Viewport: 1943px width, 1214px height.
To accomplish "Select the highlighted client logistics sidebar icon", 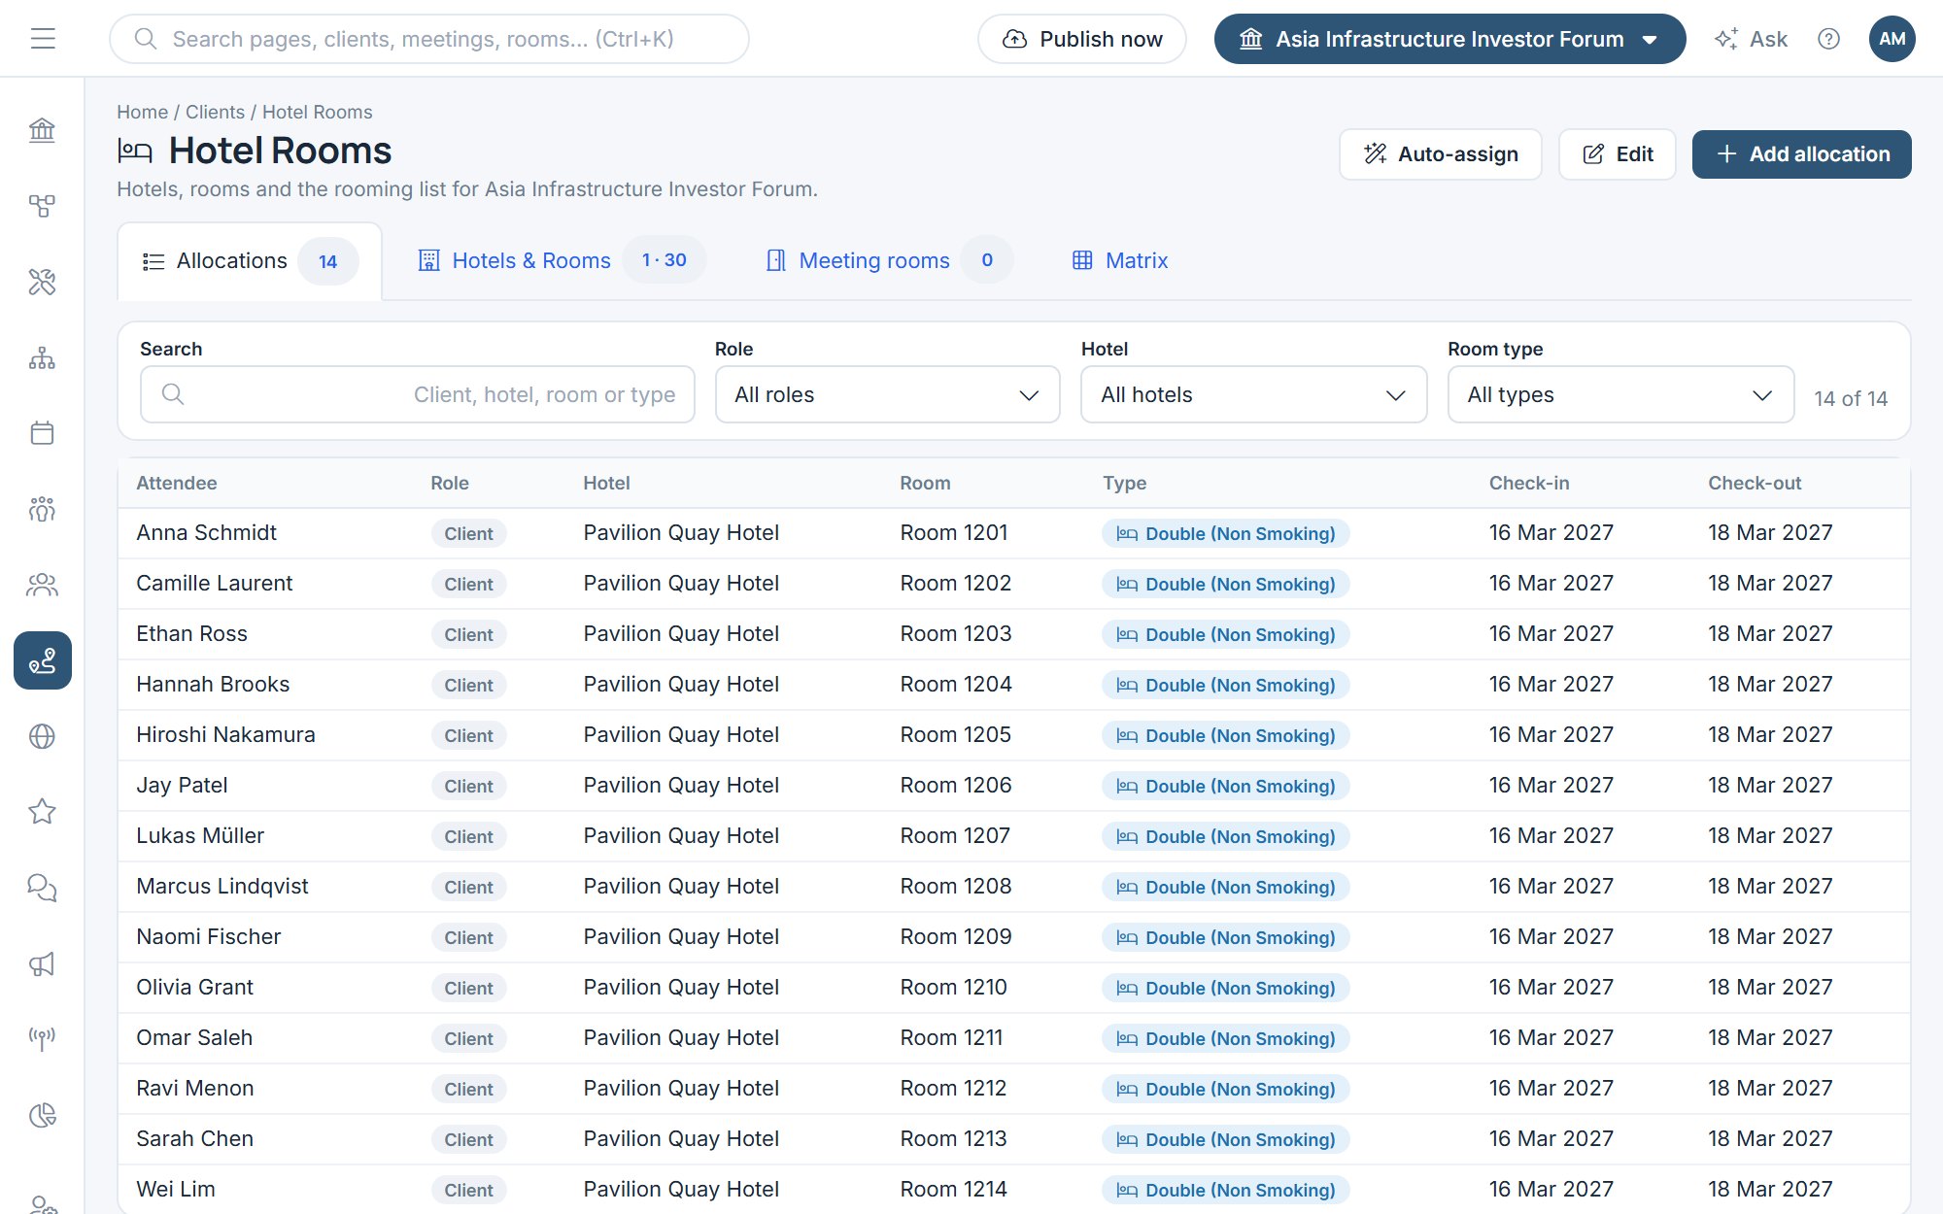I will [x=43, y=660].
